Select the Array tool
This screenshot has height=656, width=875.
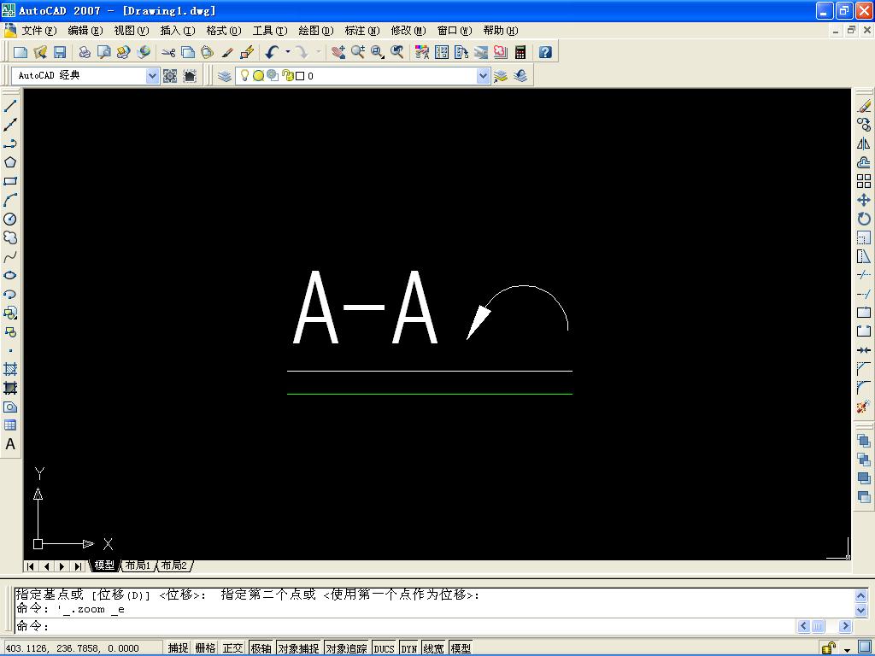point(864,181)
